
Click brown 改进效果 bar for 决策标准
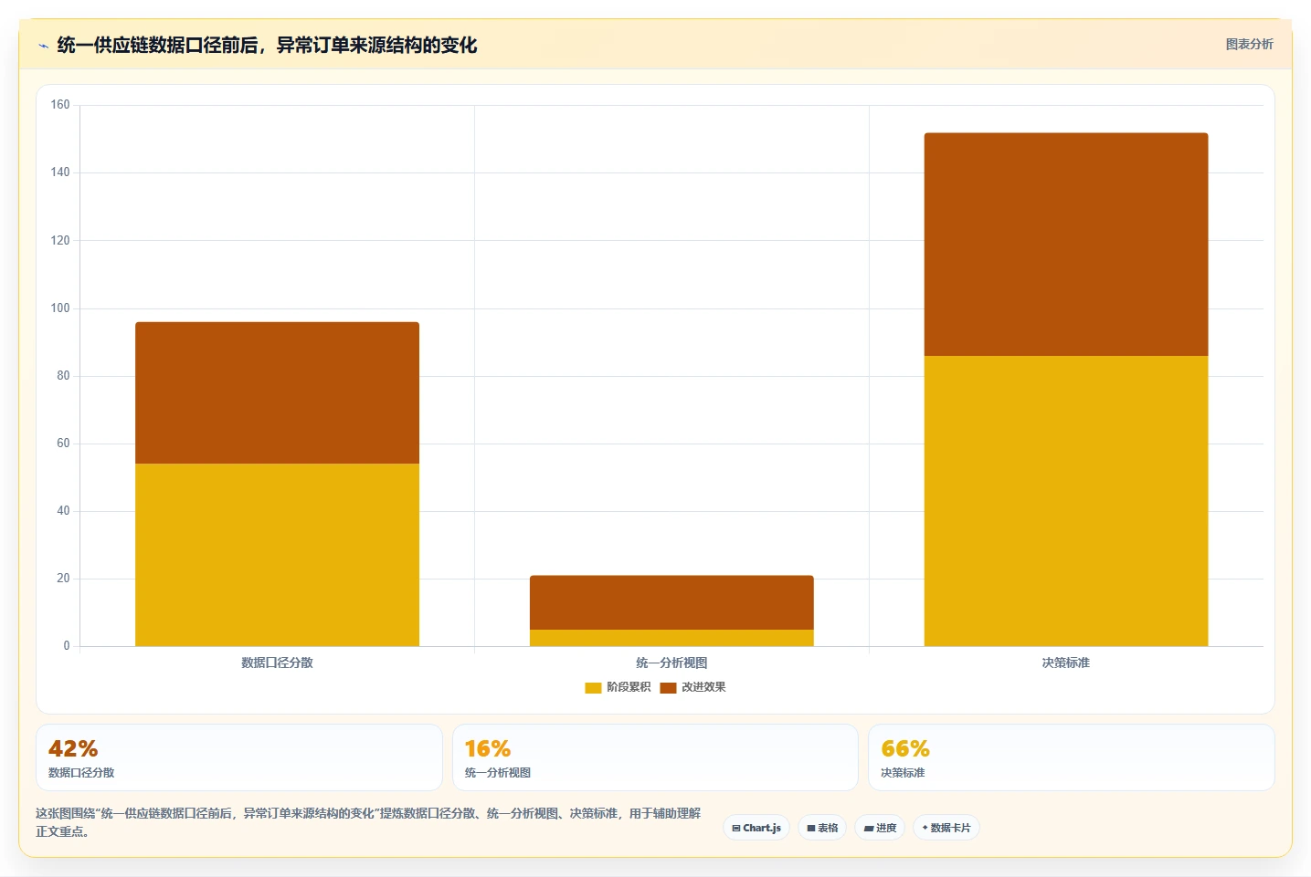1066,245
